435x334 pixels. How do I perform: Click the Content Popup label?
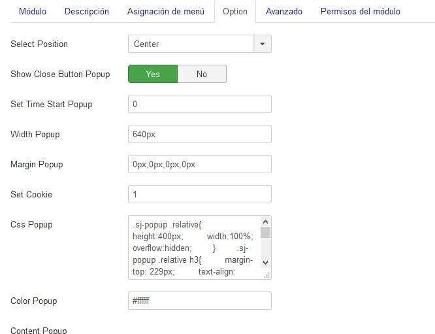tap(39, 330)
